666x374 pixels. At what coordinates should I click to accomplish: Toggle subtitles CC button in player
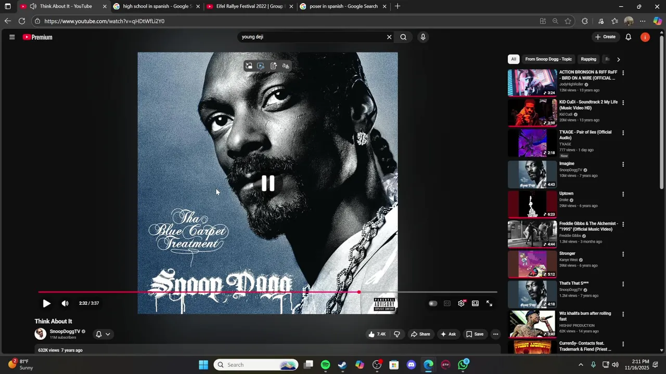click(447, 303)
